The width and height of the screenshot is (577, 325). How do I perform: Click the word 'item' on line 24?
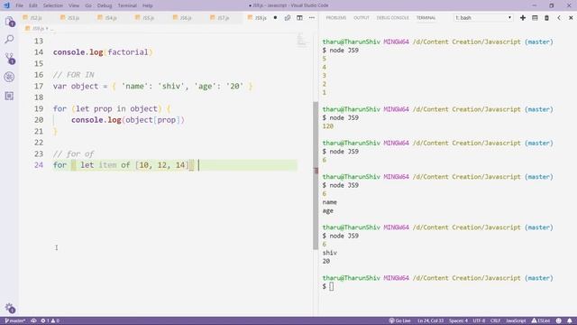click(107, 165)
